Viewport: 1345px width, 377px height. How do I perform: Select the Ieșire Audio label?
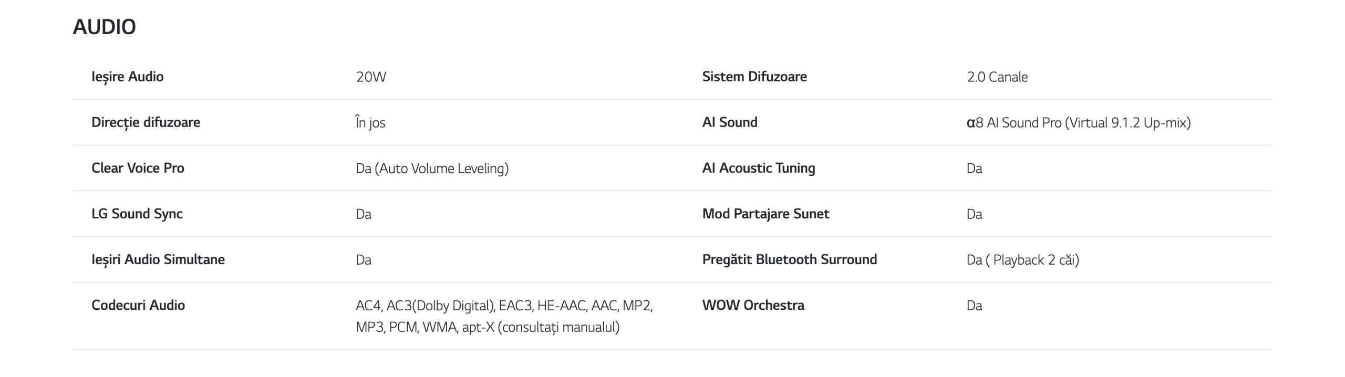pos(128,77)
